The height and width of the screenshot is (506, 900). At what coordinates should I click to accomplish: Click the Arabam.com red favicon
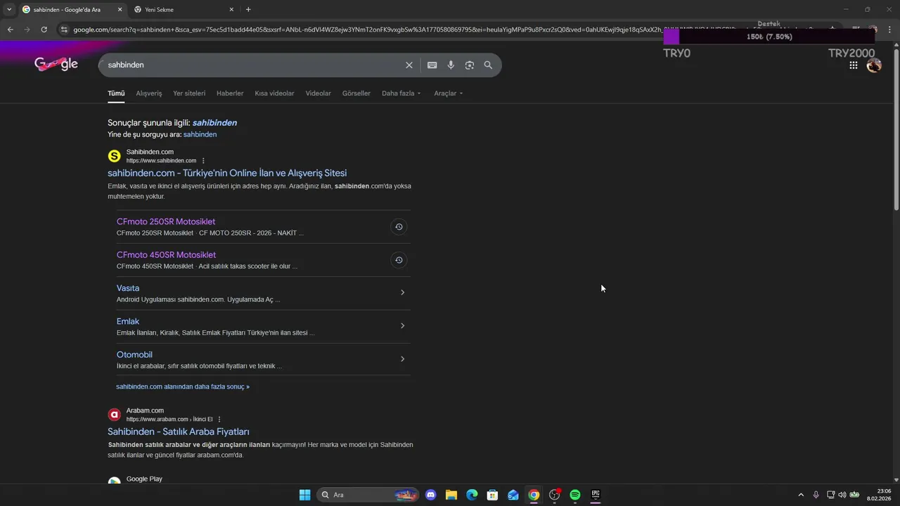[x=114, y=415]
